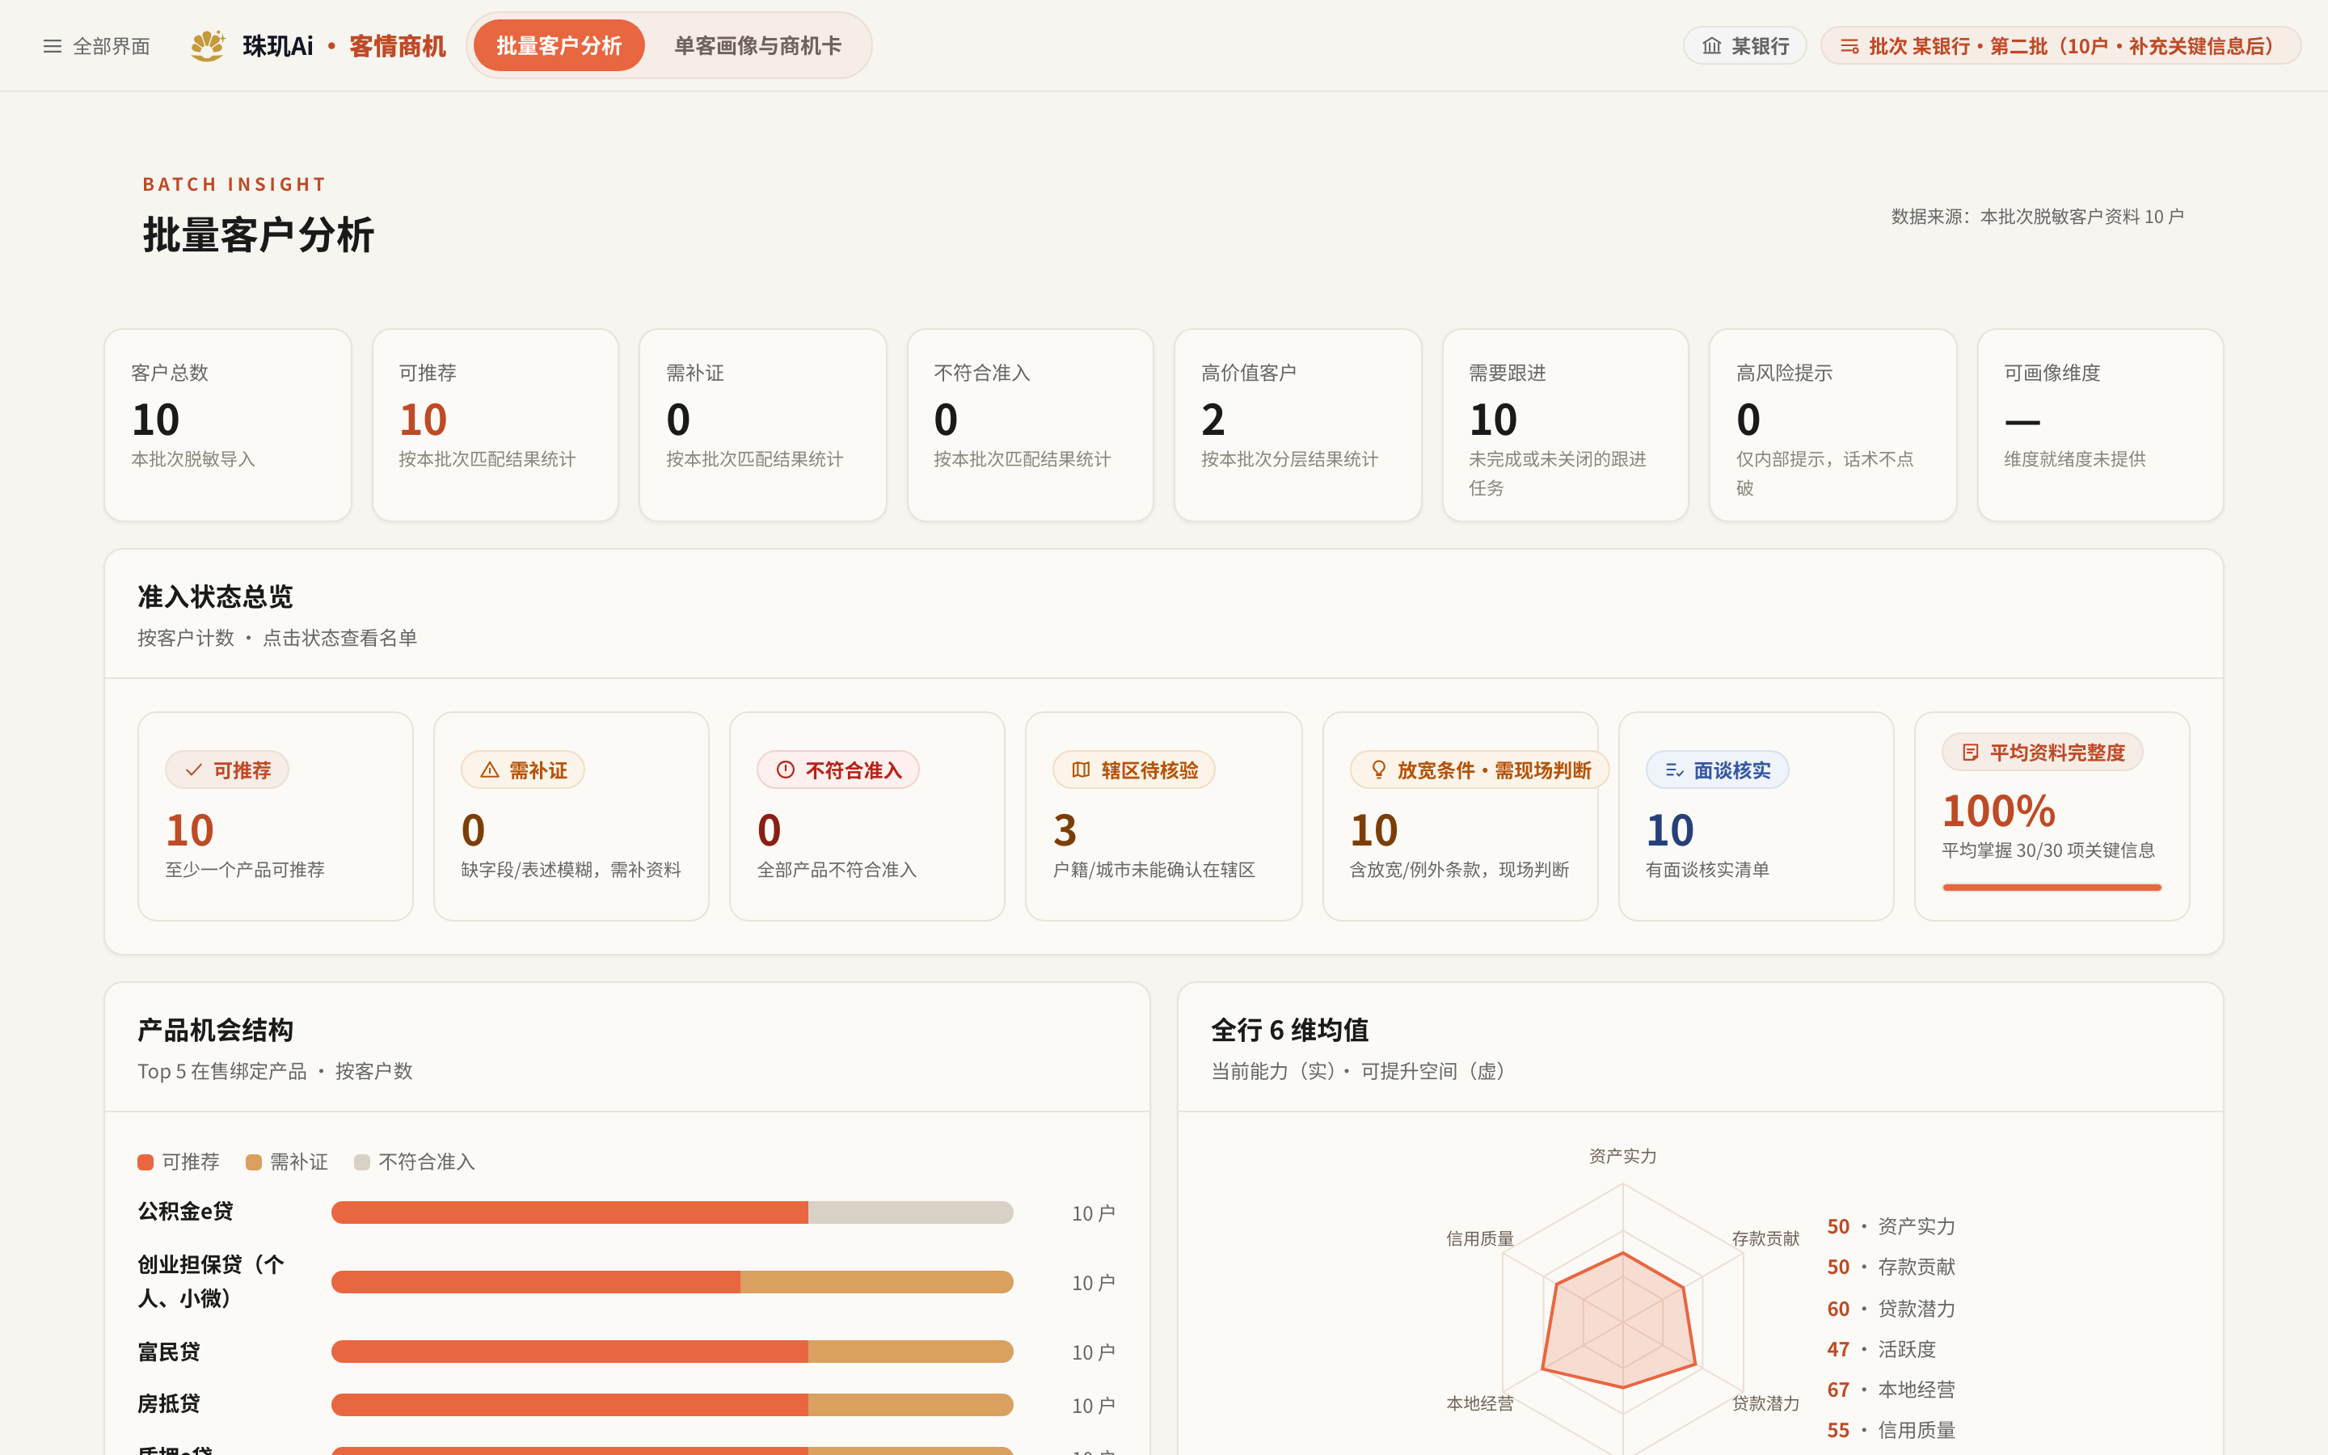Click the 可画像维度 summary card

click(2100, 425)
